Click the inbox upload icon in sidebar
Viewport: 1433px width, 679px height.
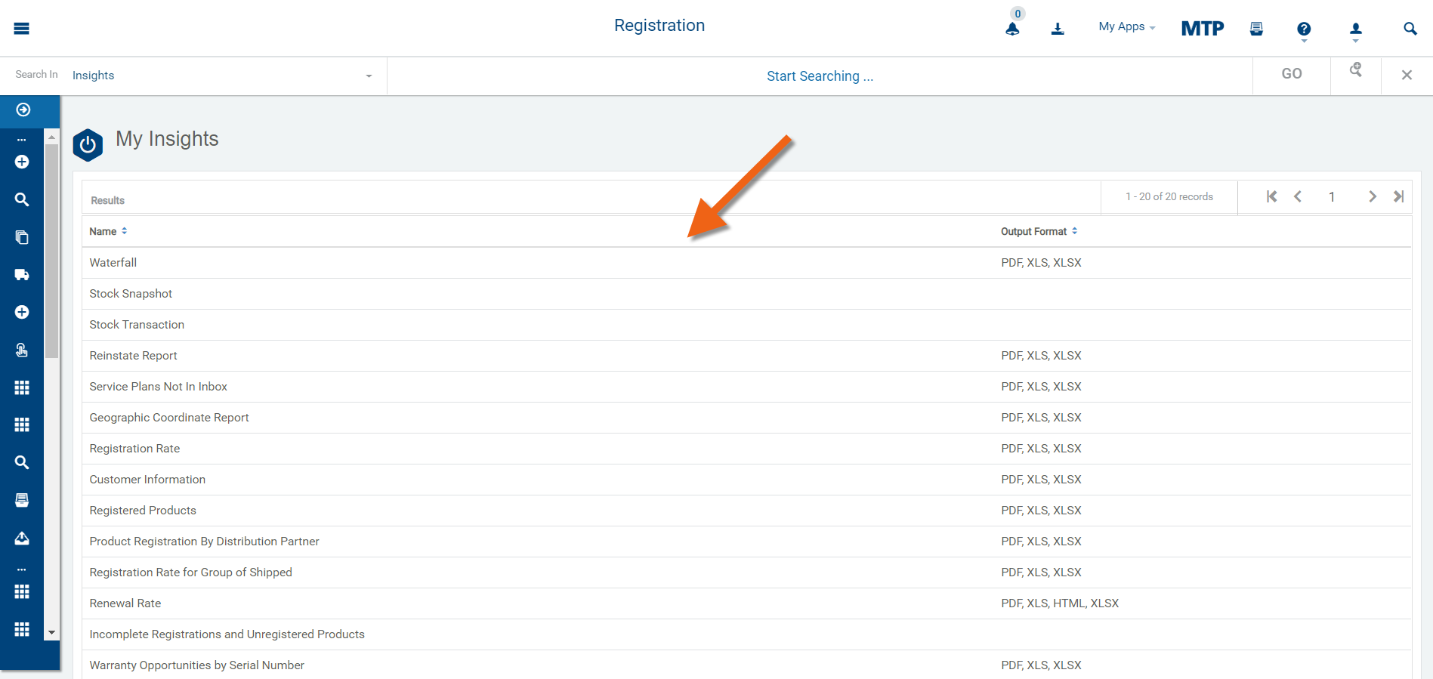click(22, 538)
